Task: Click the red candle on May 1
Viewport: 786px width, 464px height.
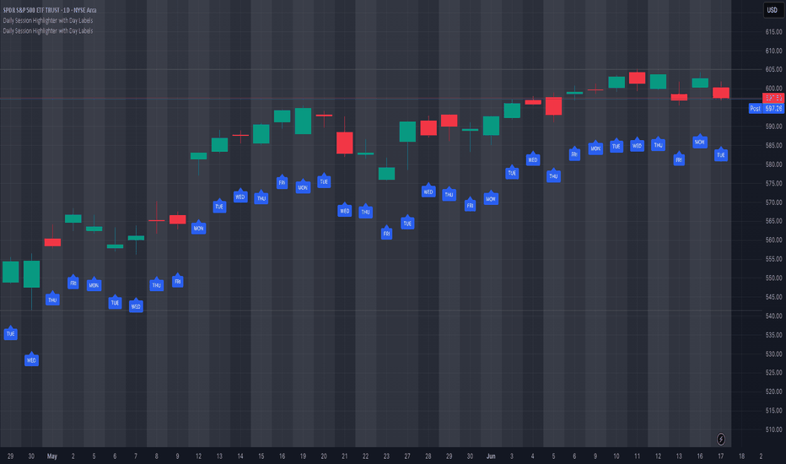Action: (x=52, y=242)
